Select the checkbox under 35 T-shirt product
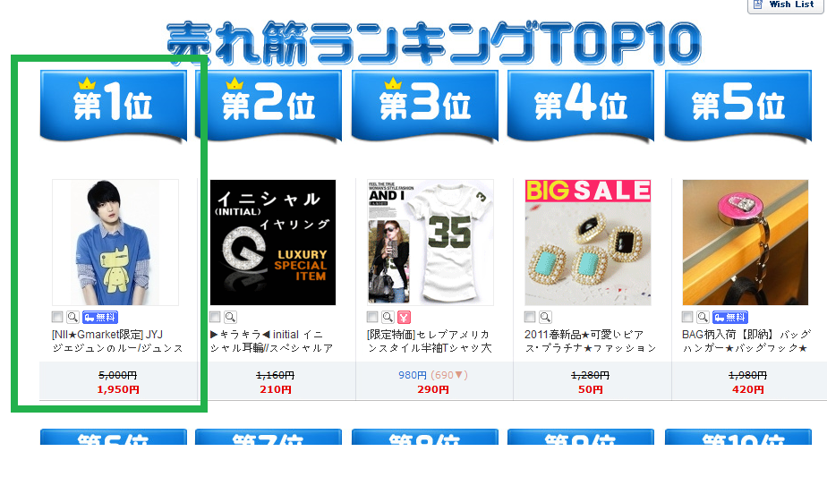 point(372,317)
